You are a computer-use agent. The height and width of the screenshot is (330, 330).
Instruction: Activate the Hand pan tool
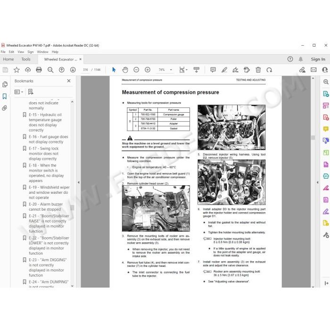125,70
